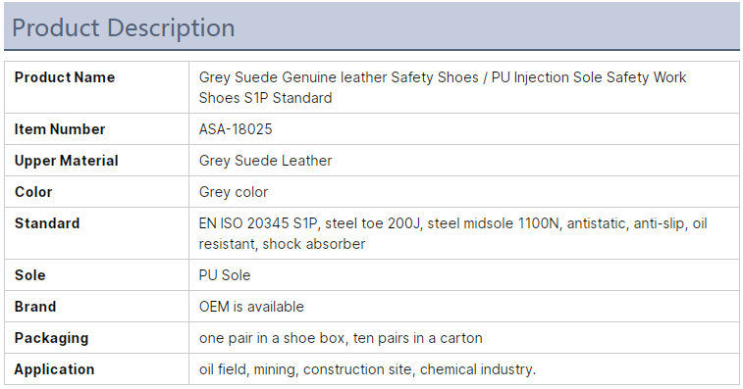Click the Grey Suede Genuine leather product title
Viewport: 743px width, 389px height.
[x=443, y=87]
